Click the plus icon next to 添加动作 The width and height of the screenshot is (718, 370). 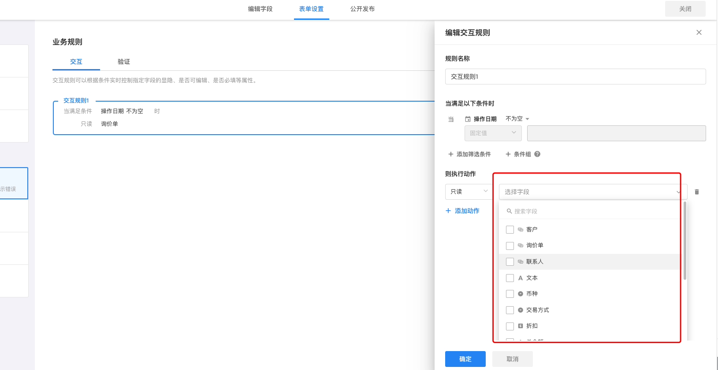click(x=448, y=211)
